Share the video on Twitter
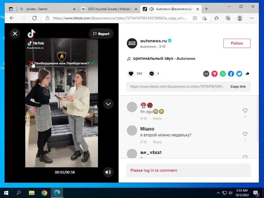Viewport: 264px width, 198px height. [239, 74]
